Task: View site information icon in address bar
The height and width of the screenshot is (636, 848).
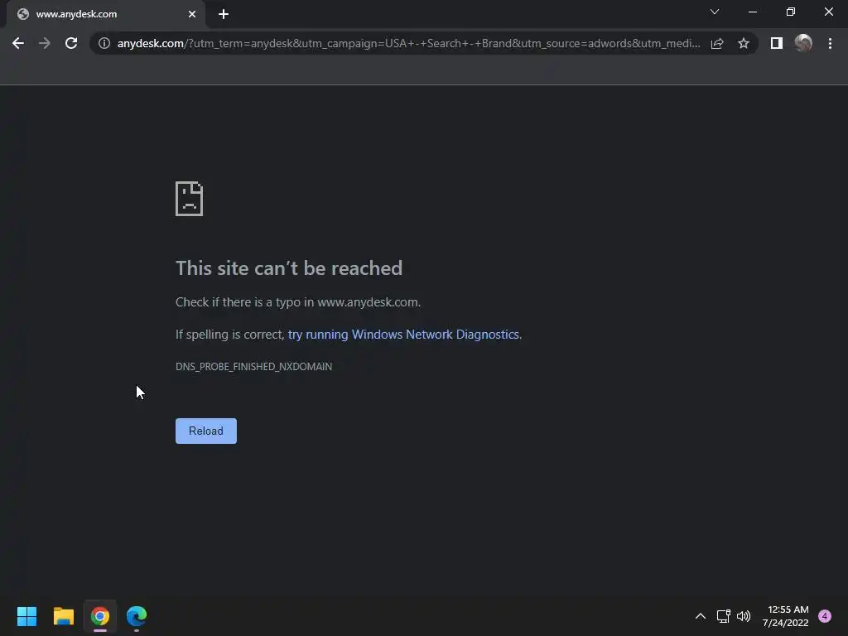Action: click(x=104, y=43)
